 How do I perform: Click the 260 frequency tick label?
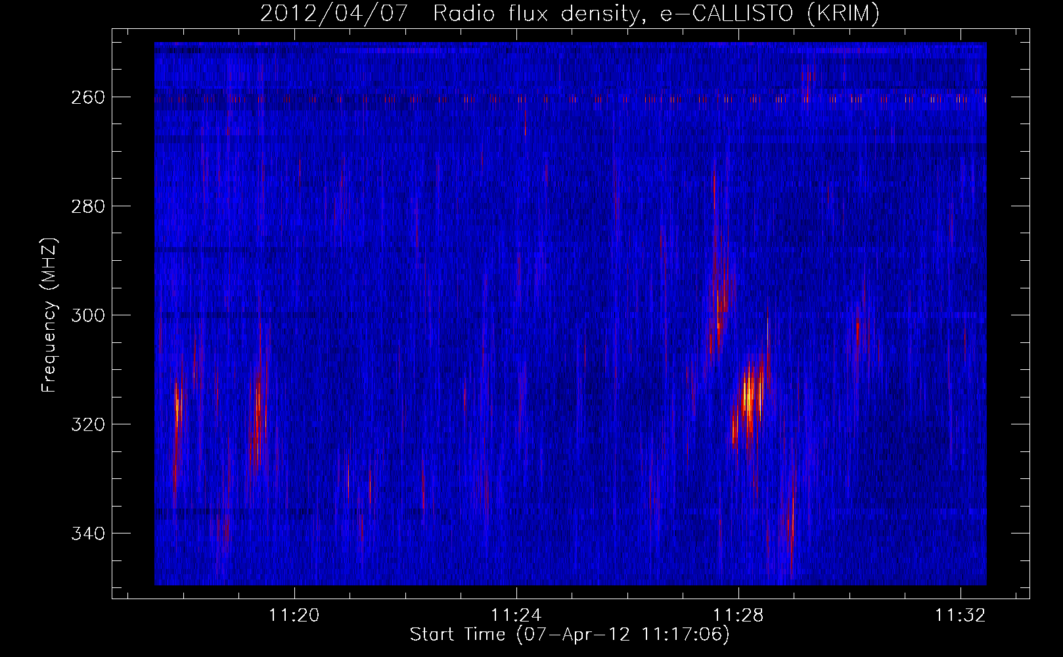[x=88, y=97]
